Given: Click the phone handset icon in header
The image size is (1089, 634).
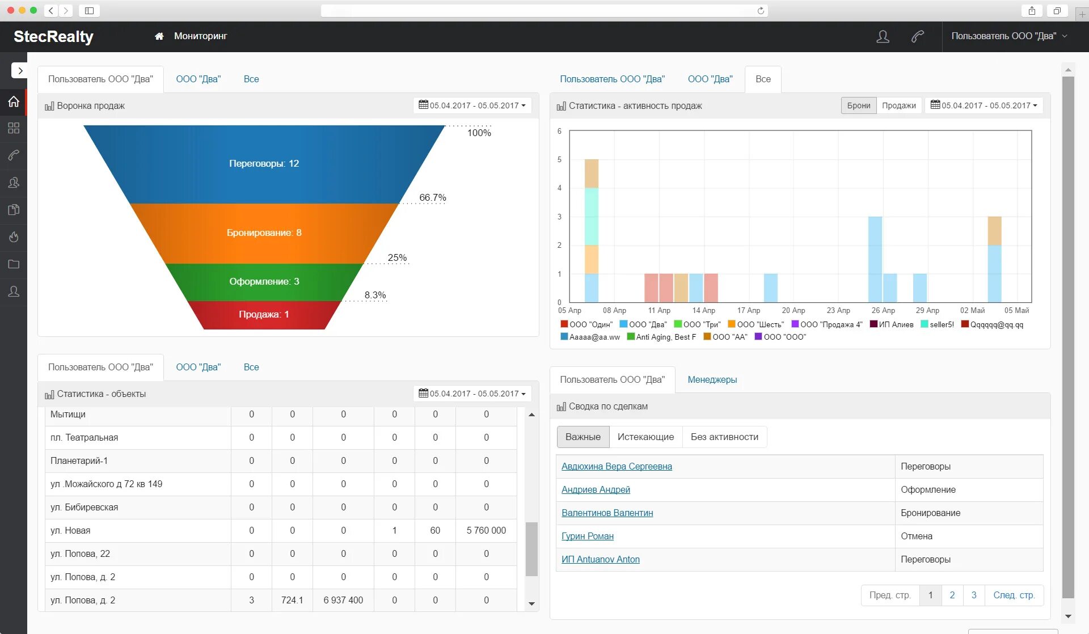Looking at the screenshot, I should (x=917, y=36).
